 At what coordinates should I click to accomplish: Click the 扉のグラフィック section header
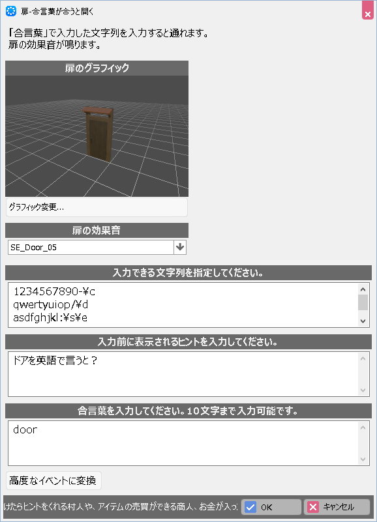[x=97, y=68]
